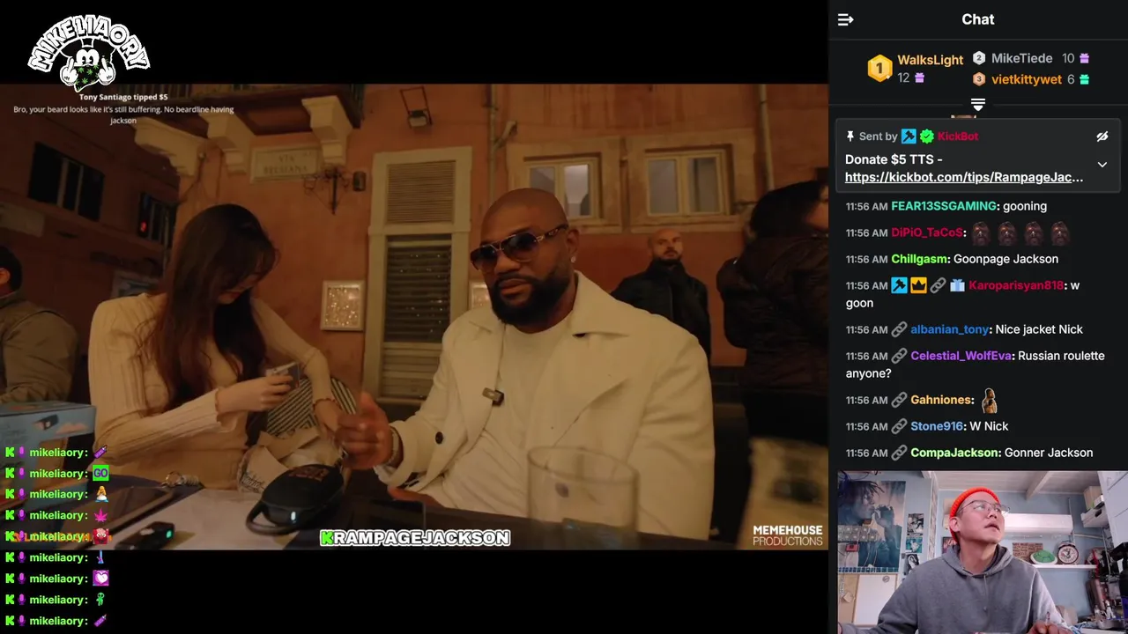
Task: Click gift icon beside WalksLight's 12
Action: tap(920, 78)
